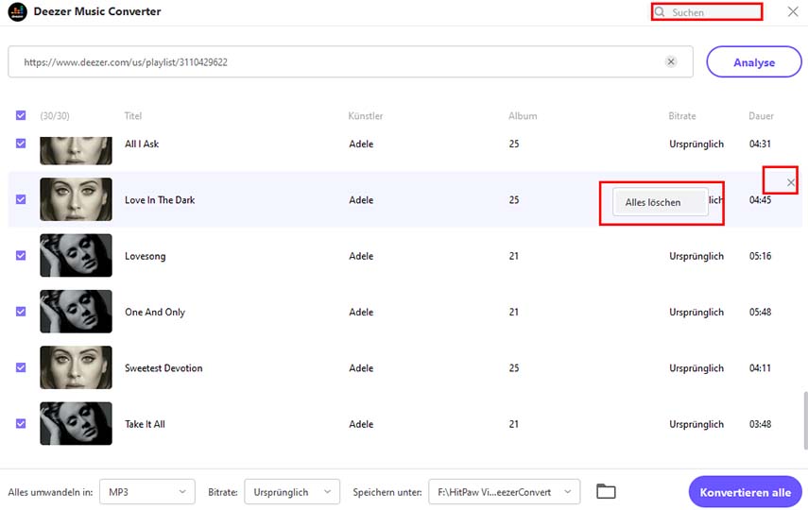This screenshot has width=808, height=510.
Task: Uncheck the Sweetest Devotion track
Action: click(x=21, y=367)
